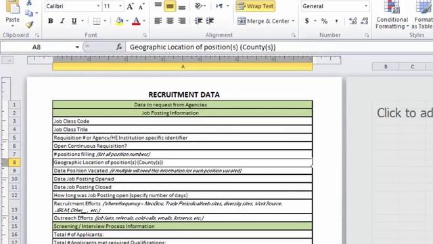This screenshot has width=433, height=244.
Task: Open Number group dialog launcher
Action: (367, 35)
